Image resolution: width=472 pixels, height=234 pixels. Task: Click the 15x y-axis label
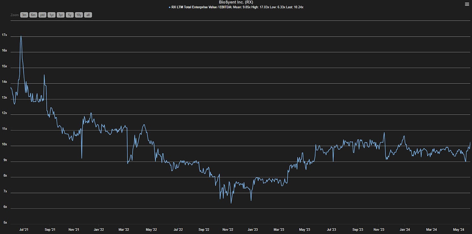[4, 66]
